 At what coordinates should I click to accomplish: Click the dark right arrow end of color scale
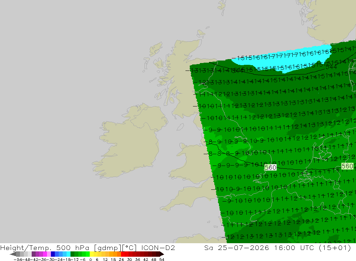pos(162,254)
